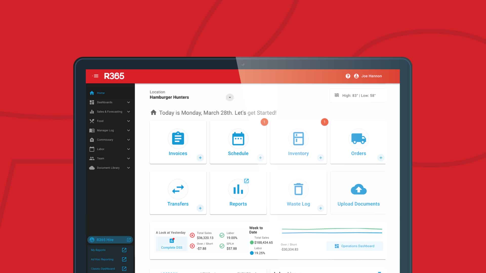Click the plus button on Schedule tile
Image resolution: width=486 pixels, height=273 pixels.
pyautogui.click(x=260, y=158)
